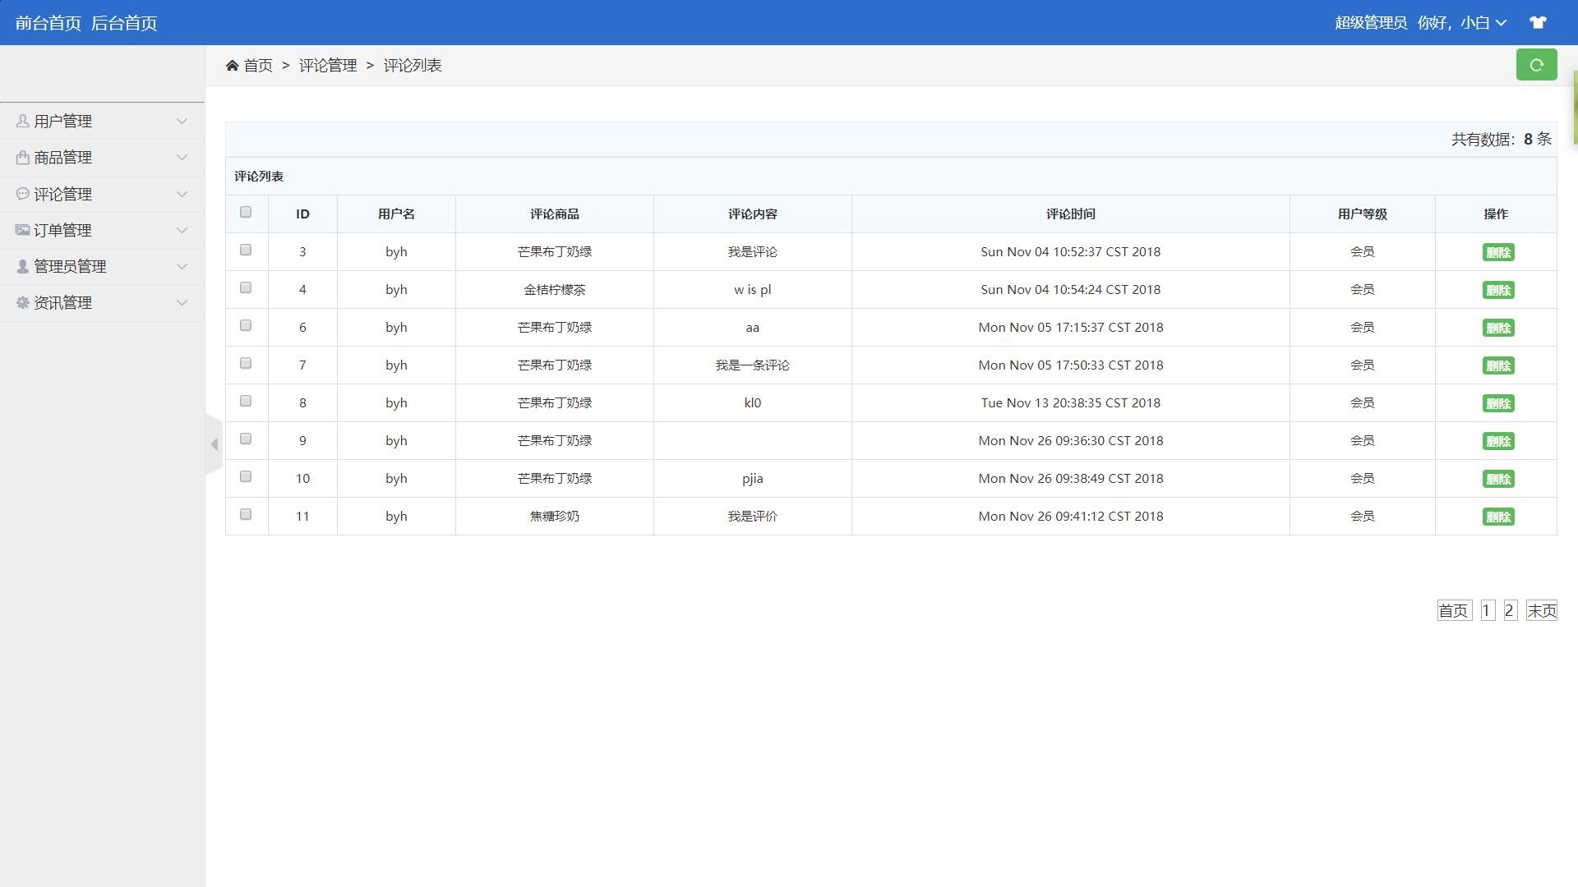Click the user management person icon
This screenshot has height=887, width=1578.
click(x=22, y=122)
